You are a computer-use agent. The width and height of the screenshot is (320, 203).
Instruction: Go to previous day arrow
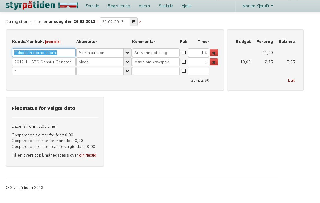[97, 22]
